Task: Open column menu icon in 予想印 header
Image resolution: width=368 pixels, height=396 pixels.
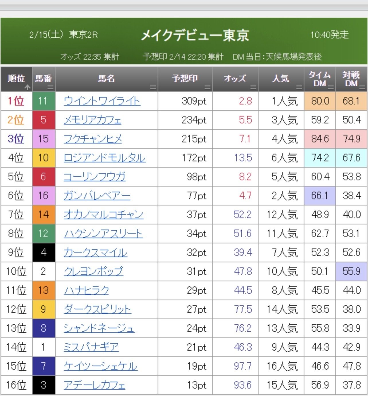Action: point(208,87)
